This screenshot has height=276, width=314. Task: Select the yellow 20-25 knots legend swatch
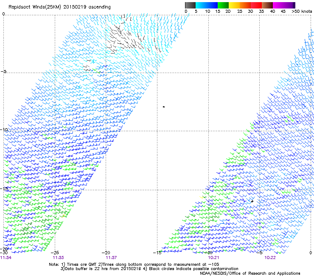pos(234,5)
